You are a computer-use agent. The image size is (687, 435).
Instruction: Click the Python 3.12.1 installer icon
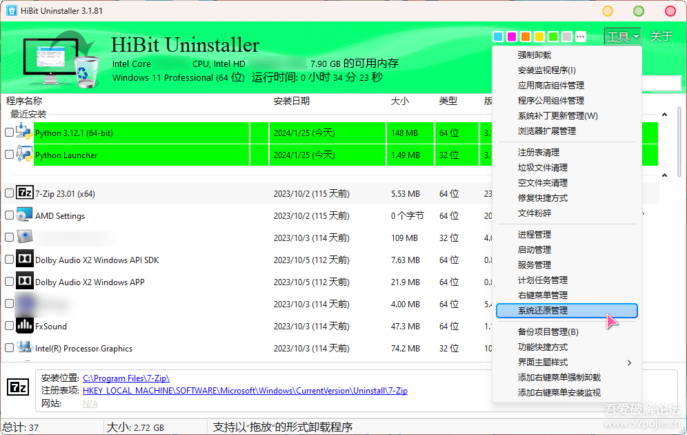coord(24,132)
